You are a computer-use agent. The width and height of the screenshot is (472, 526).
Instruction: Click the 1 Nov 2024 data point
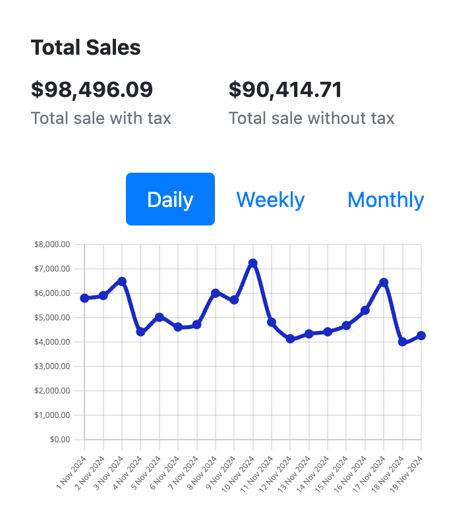84,298
